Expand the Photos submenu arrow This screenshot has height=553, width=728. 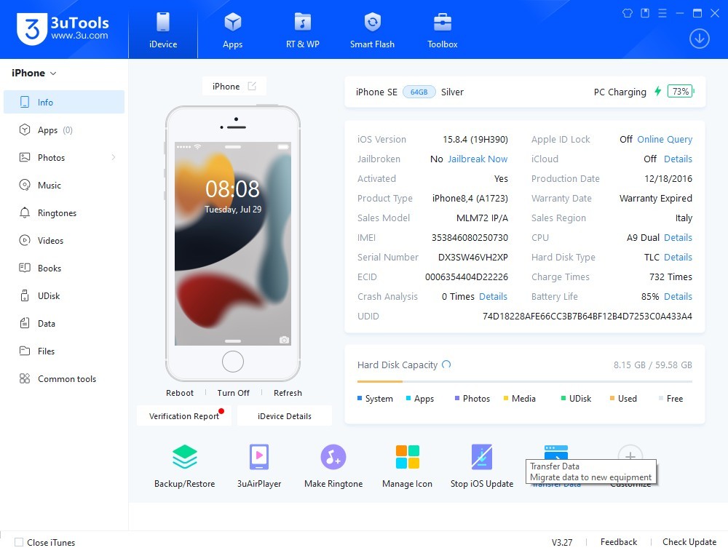pos(114,158)
